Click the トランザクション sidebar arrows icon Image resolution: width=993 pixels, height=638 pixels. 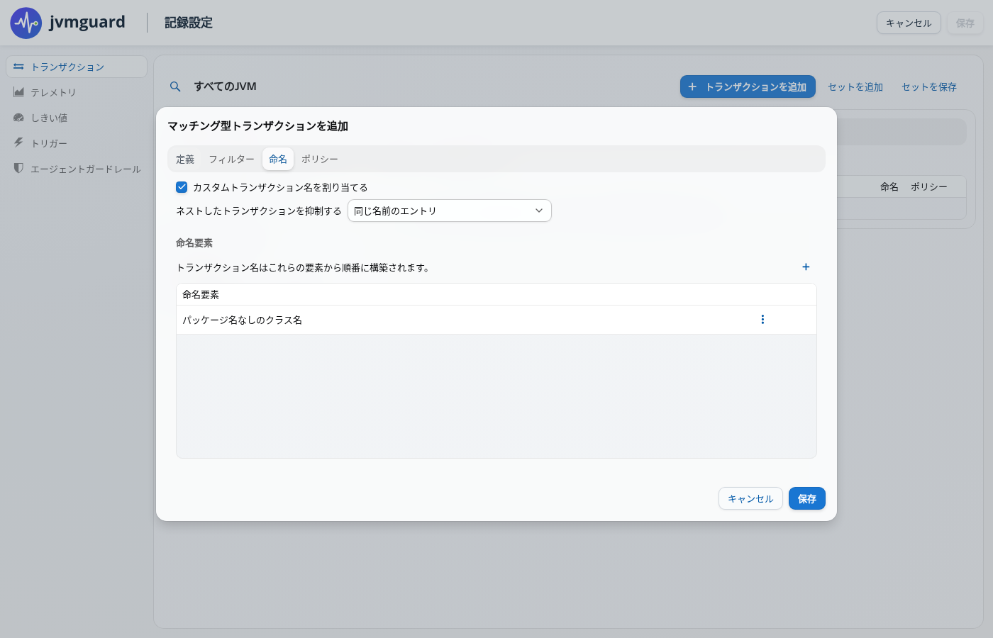[x=19, y=67]
